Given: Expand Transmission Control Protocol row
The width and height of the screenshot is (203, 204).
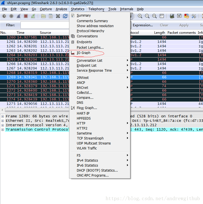Looking at the screenshot, I should coord(2,130).
